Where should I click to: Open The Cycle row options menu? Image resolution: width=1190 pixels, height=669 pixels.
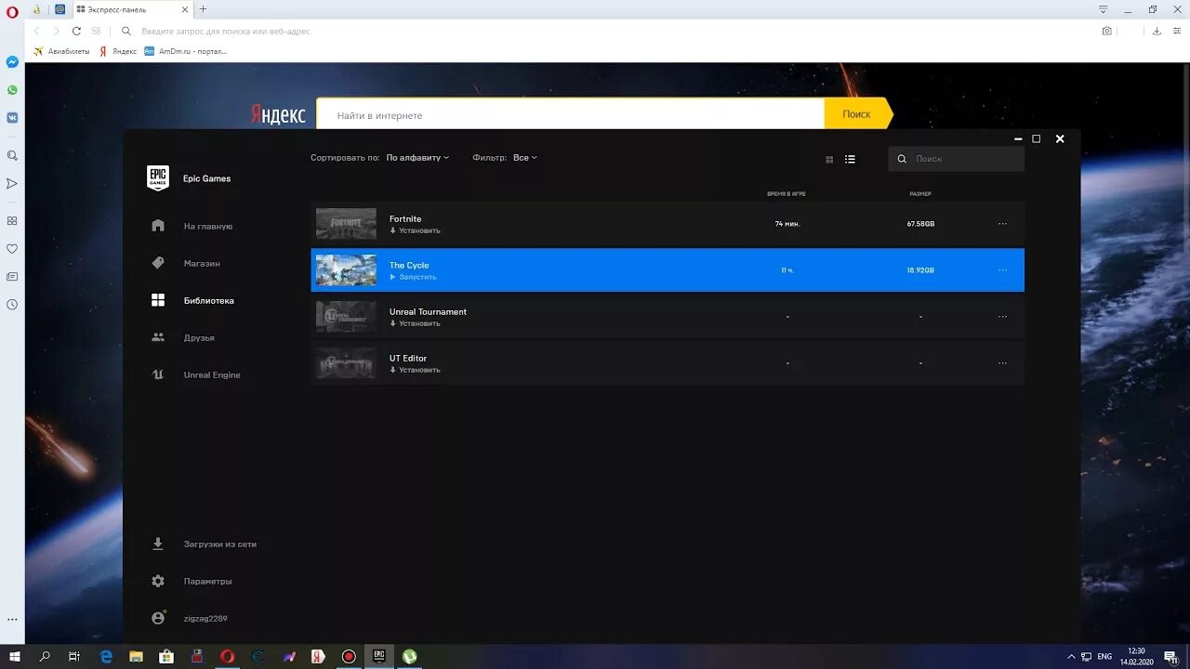1002,270
